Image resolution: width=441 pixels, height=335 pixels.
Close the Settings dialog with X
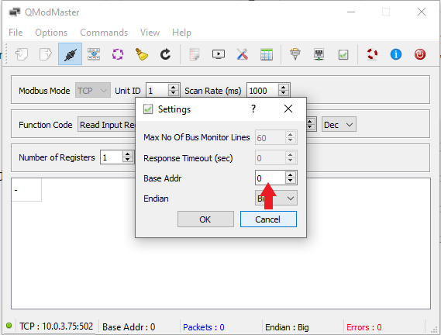tap(288, 109)
